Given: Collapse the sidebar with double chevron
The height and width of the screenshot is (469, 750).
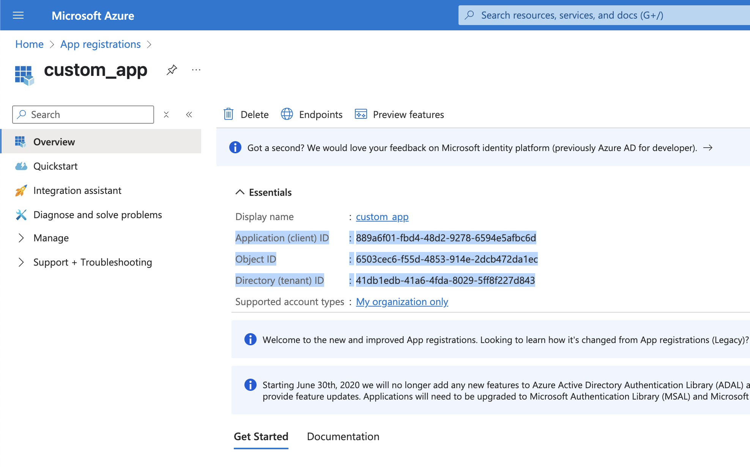Looking at the screenshot, I should (x=189, y=115).
